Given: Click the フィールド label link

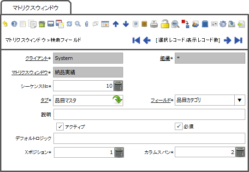Looking at the screenshot, I should [160, 100].
